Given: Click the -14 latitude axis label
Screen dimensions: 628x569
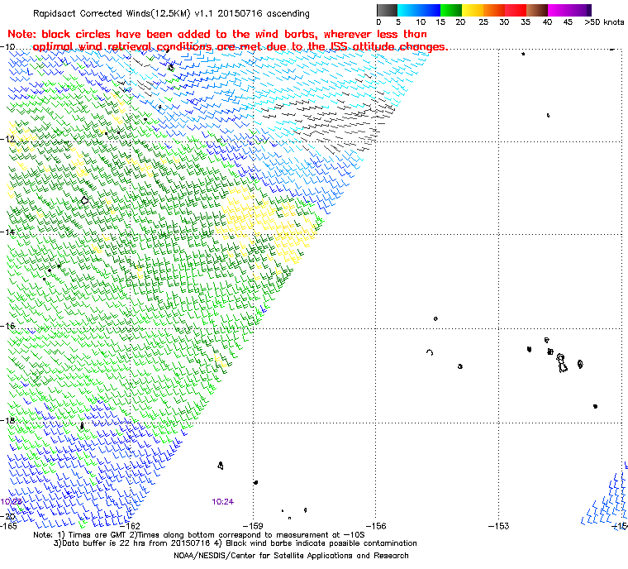Looking at the screenshot, I should tap(7, 232).
